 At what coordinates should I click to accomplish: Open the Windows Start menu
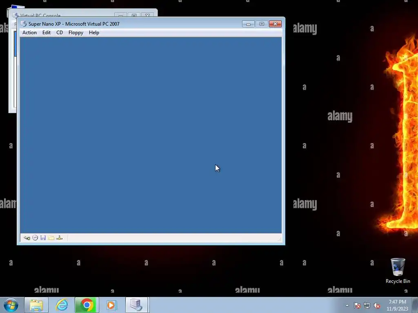[x=11, y=305]
